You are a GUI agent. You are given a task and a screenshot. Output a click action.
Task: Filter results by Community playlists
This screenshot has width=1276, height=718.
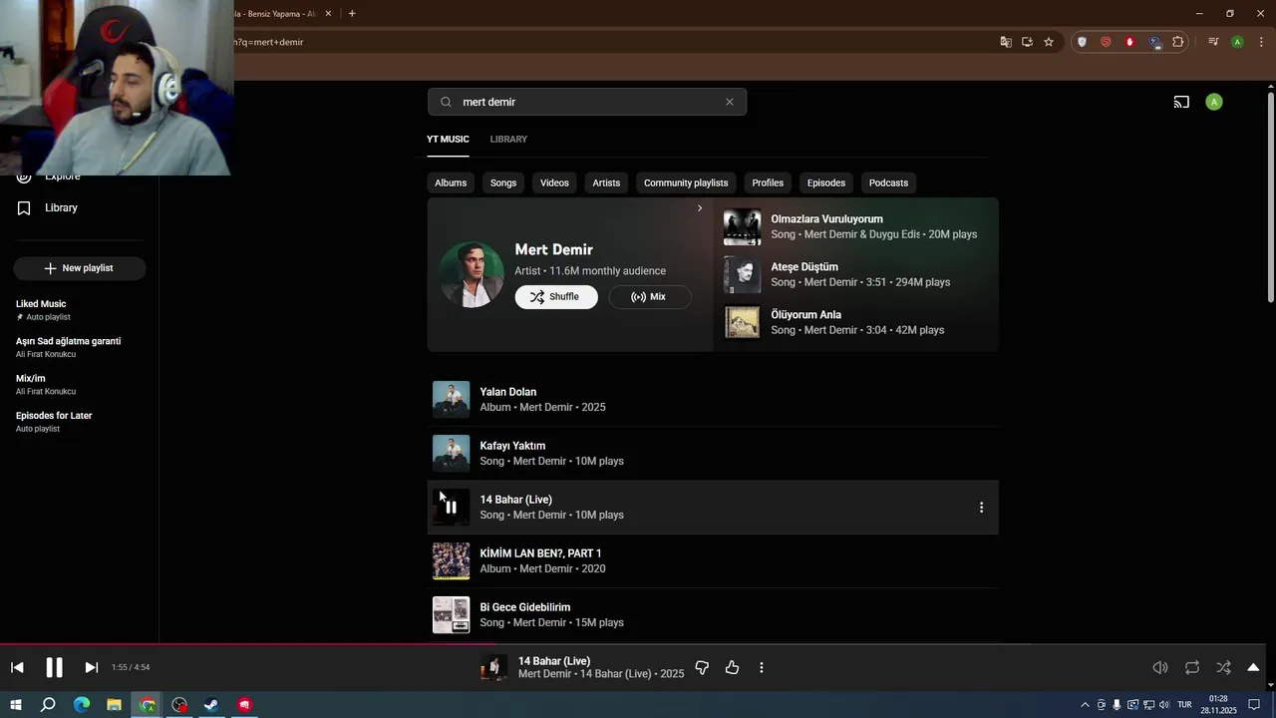686,182
